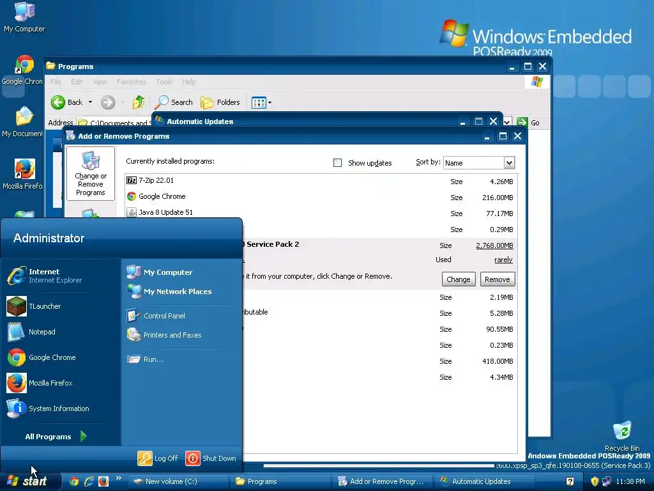654x491 pixels.
Task: Click the 11:38 PM system clock
Action: pyautogui.click(x=630, y=481)
